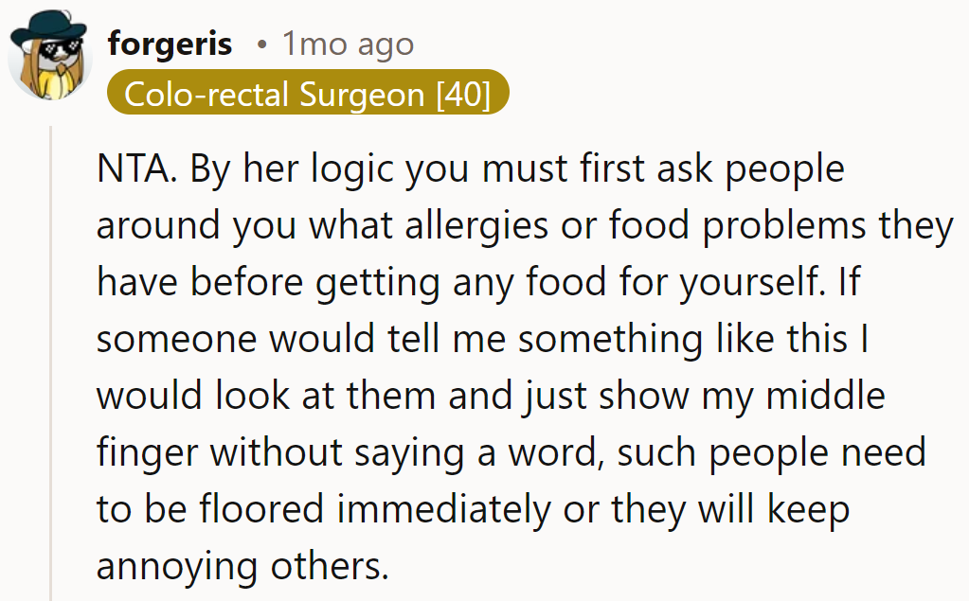Click 'annoying others' on the last line

coord(242,567)
